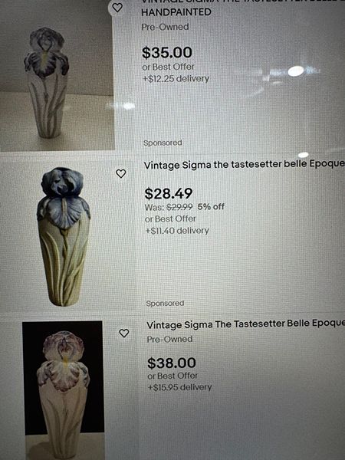Tap heart icon on $28.49 listing

121,173
